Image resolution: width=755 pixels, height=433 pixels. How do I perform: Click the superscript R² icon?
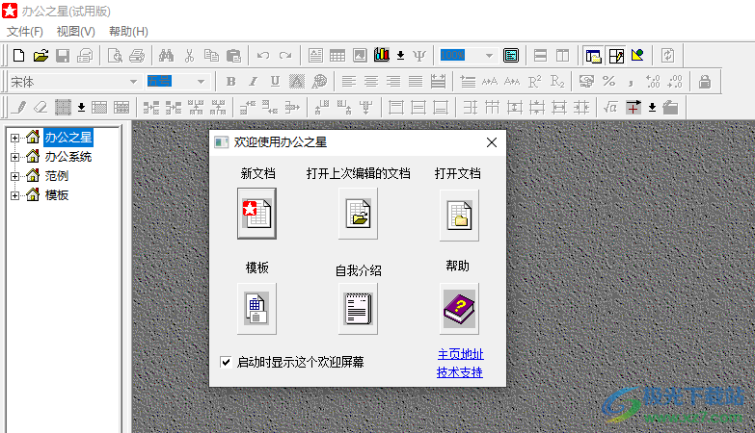coord(534,82)
